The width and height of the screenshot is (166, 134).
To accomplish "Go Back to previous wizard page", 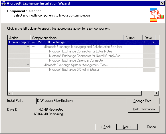I will tap(106, 127).
